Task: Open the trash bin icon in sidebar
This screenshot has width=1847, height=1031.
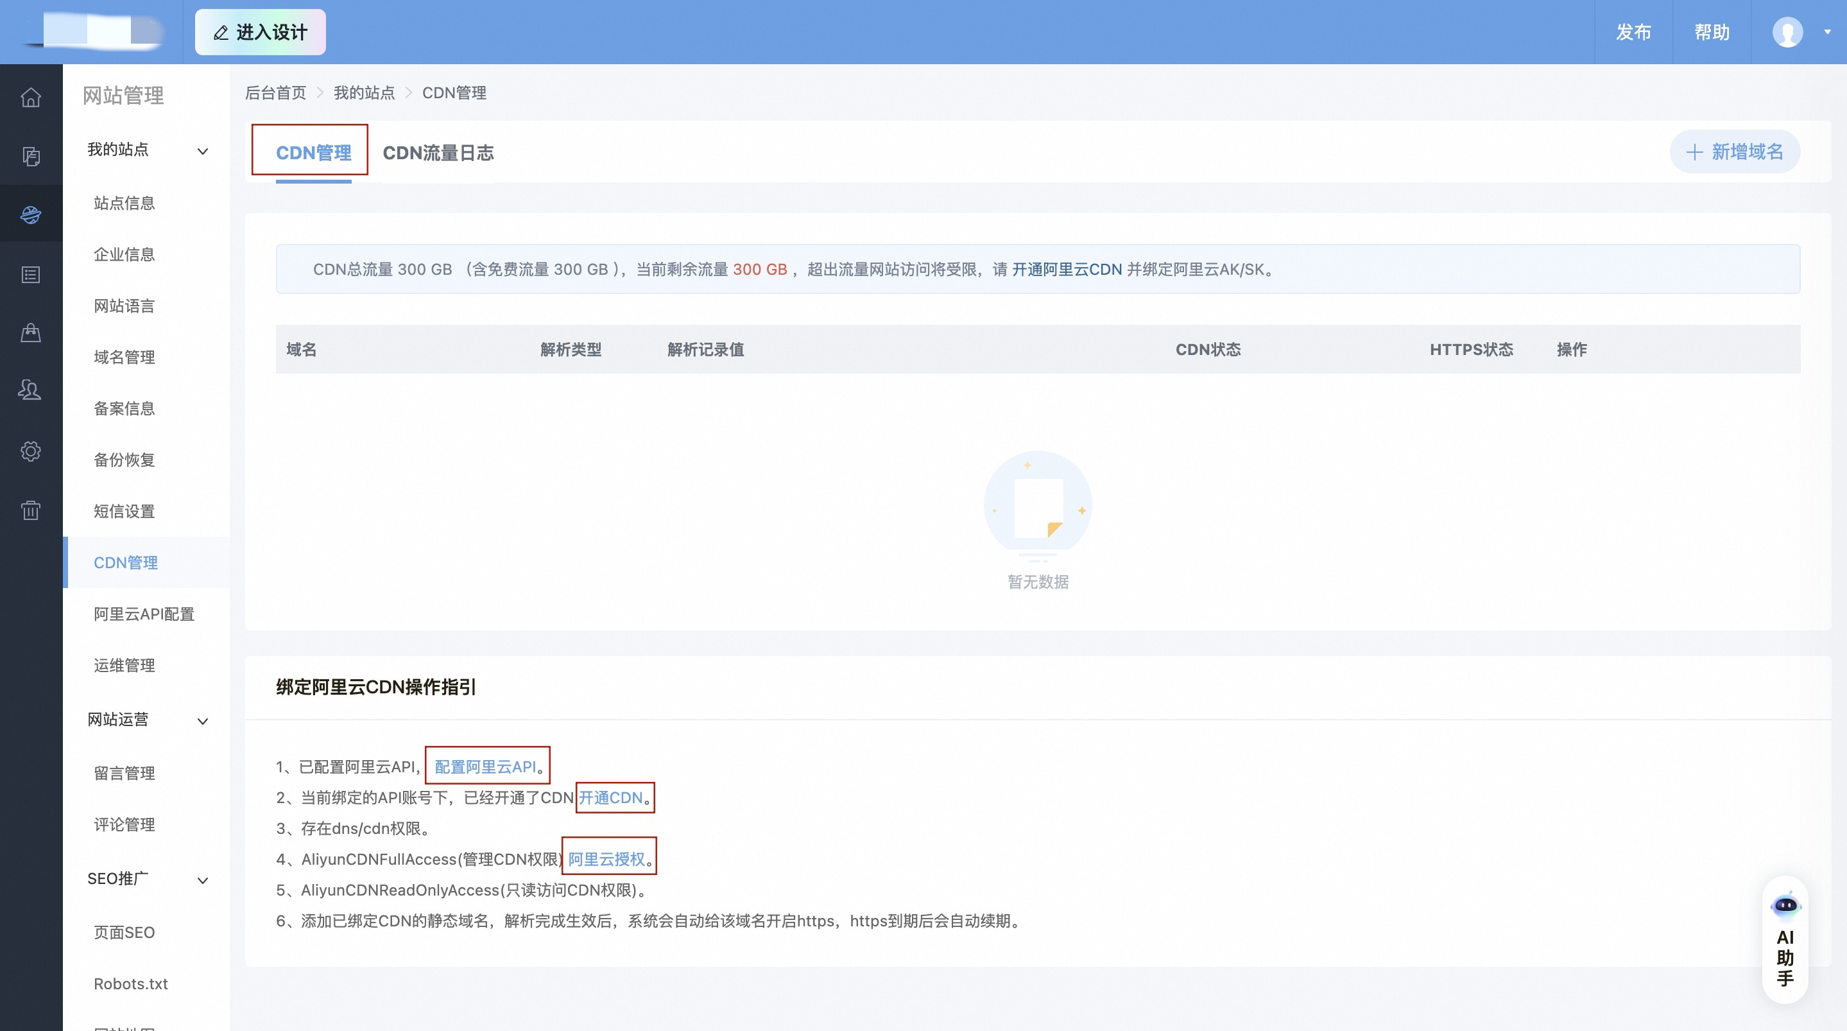Action: (x=31, y=510)
